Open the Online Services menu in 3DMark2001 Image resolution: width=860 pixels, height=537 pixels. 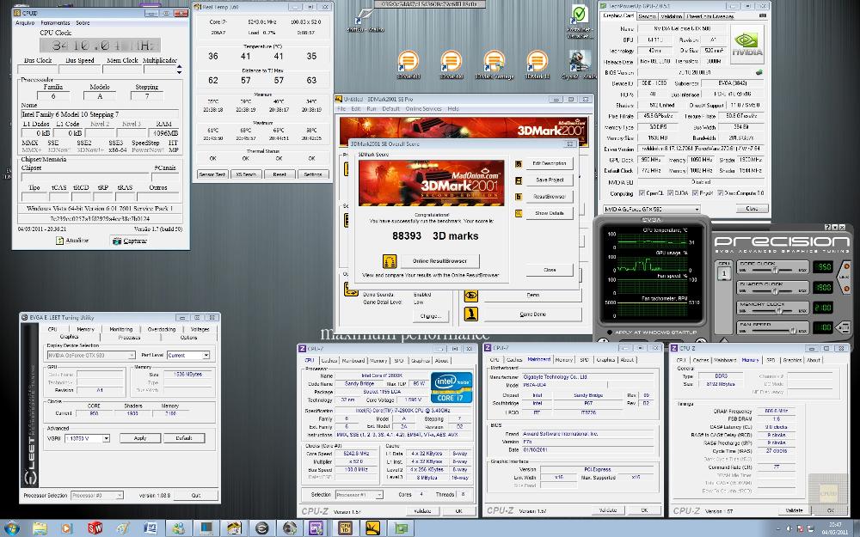coord(423,109)
